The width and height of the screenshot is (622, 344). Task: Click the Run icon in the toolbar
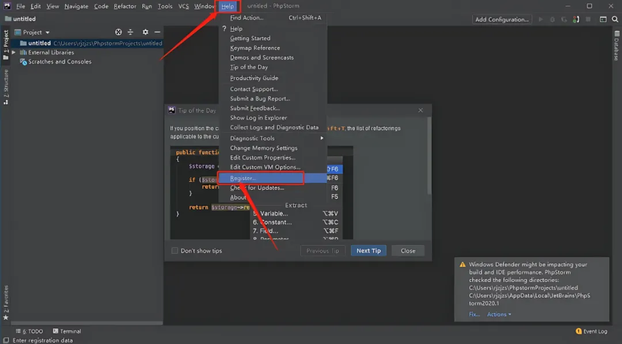coord(540,19)
